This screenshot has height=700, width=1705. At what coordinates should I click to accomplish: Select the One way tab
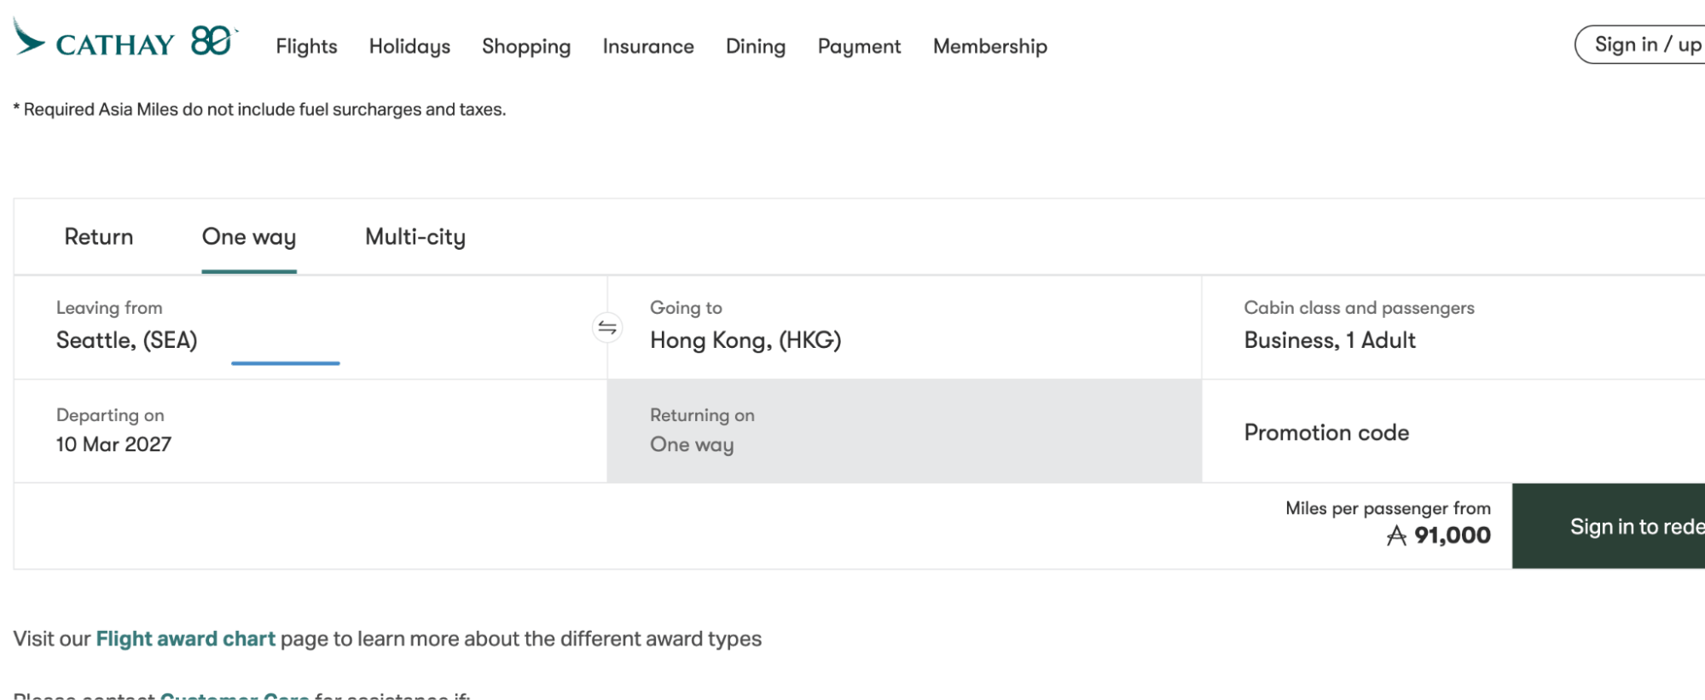249,237
